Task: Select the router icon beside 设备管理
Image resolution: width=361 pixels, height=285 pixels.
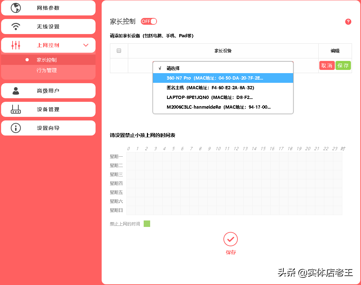Action: (x=15, y=109)
